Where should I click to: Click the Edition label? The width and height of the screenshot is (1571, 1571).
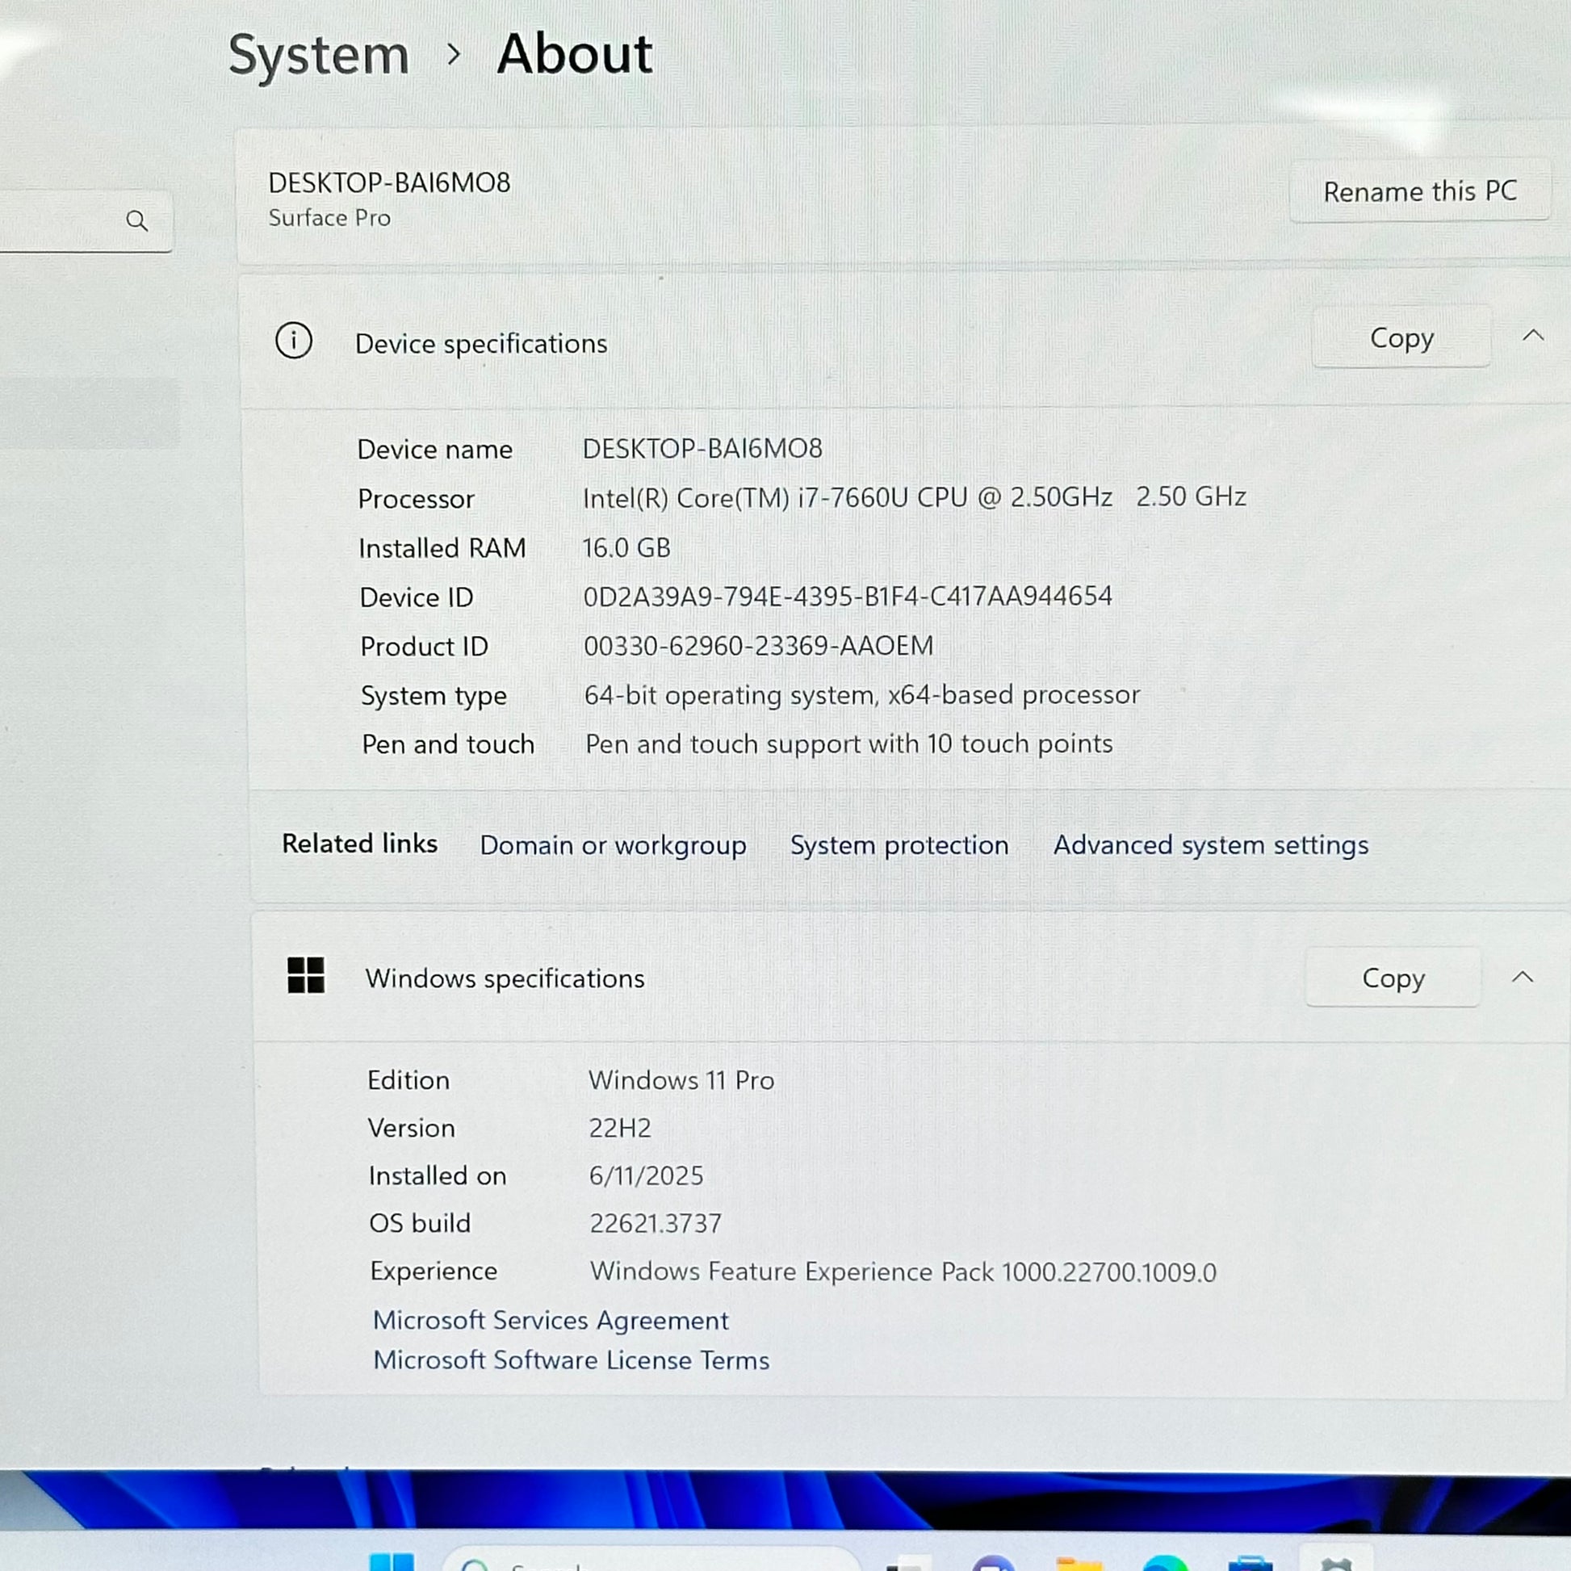(x=408, y=1080)
